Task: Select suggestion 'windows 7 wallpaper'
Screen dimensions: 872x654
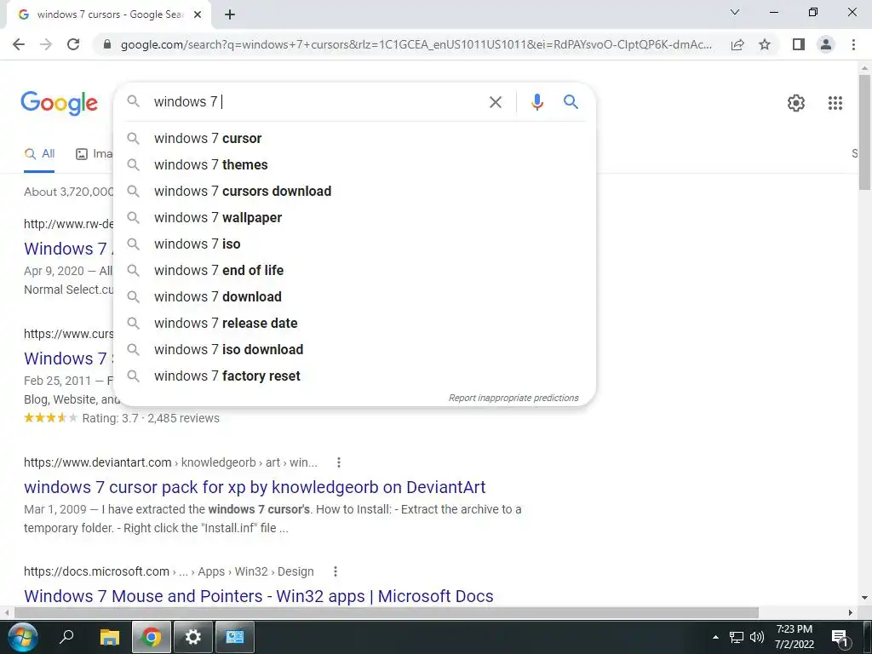Action: (354, 217)
